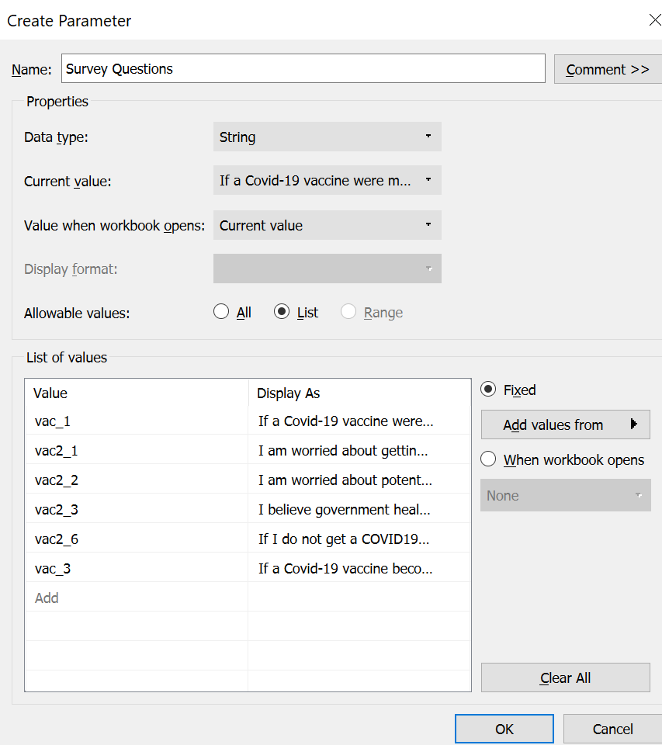The width and height of the screenshot is (662, 745).
Task: Choose the Fixed radio button
Action: [489, 390]
